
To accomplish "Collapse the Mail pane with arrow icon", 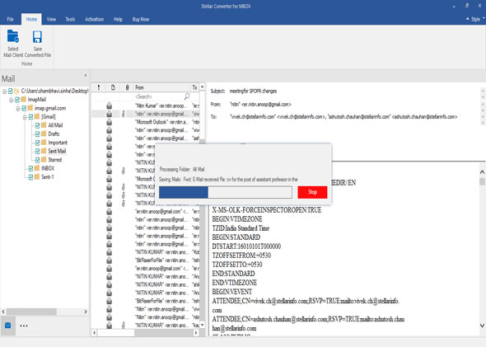I will click(86, 75).
